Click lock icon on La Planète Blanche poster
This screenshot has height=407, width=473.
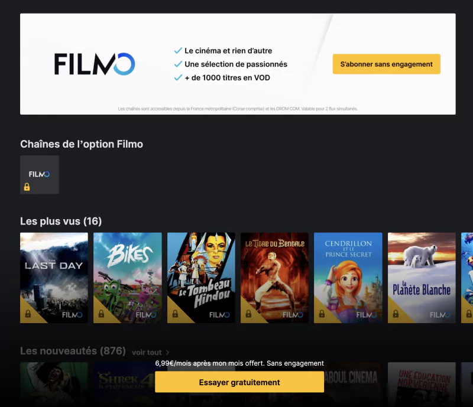pos(396,314)
